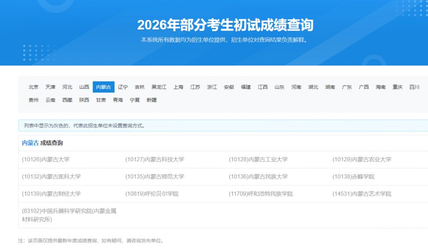The image size is (428, 249).
Task: Open (10129)内蒙古农业大学 entry
Action: (x=362, y=159)
